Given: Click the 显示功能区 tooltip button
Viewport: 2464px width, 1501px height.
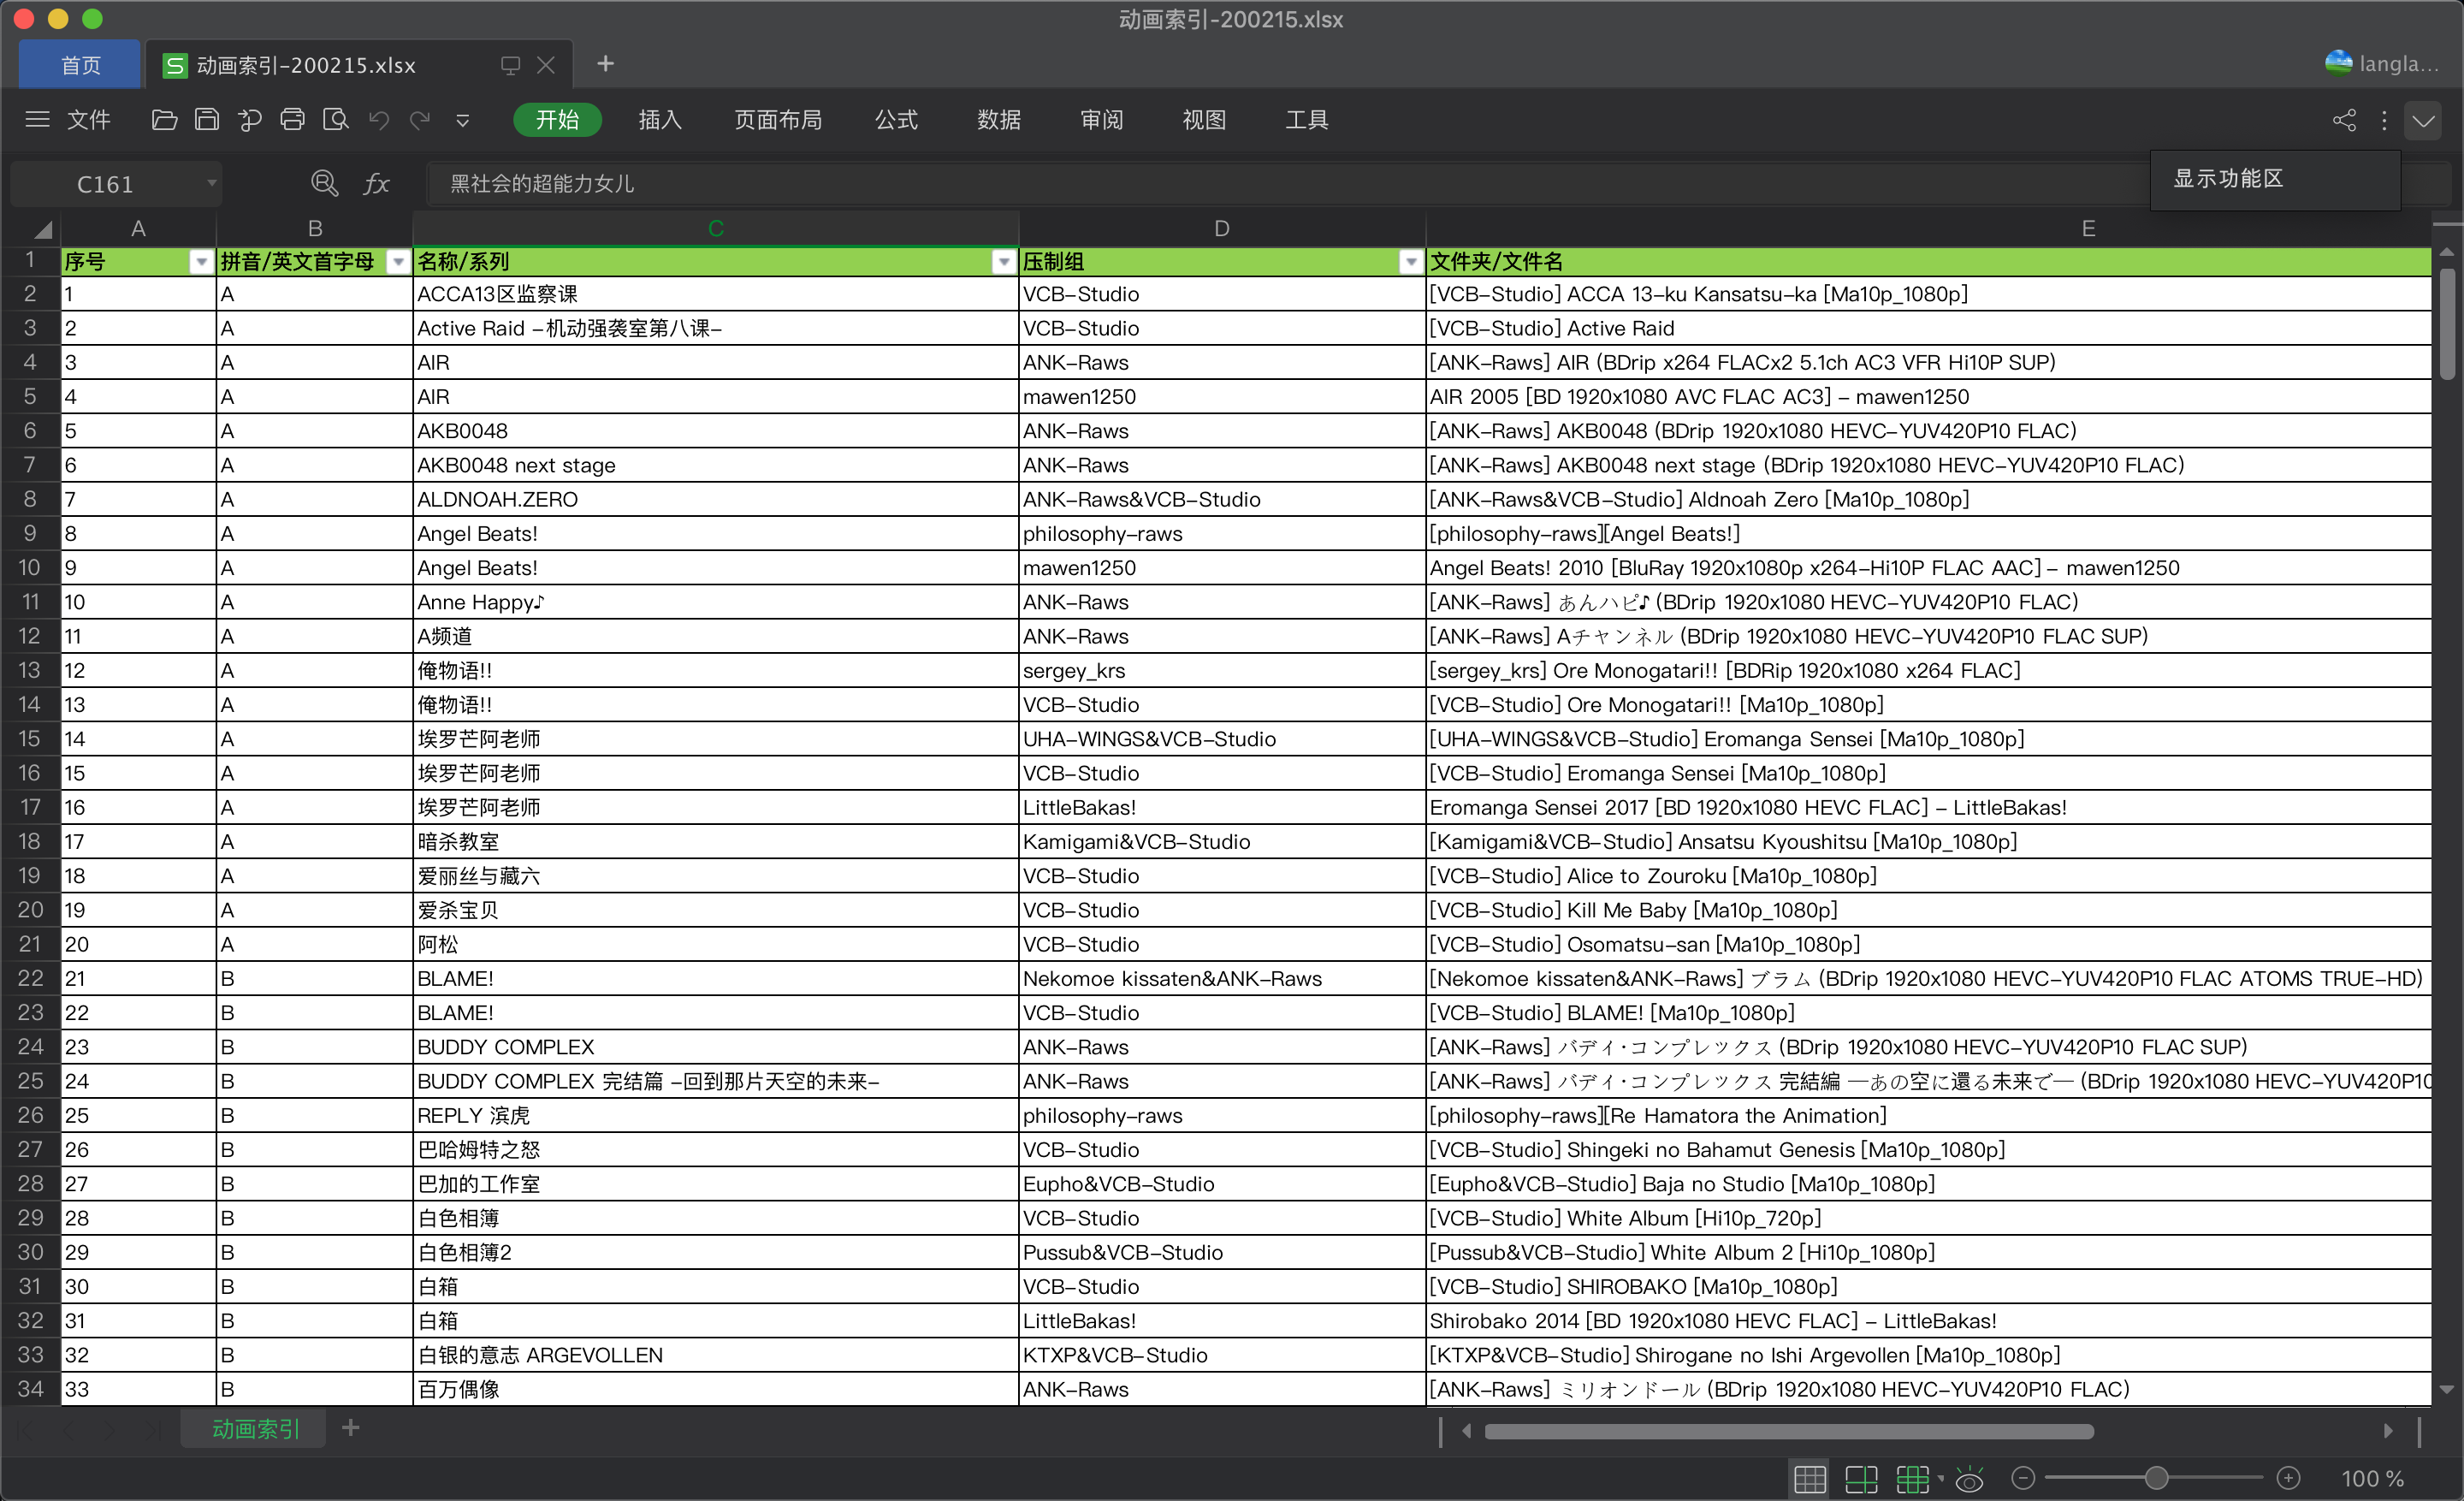Looking at the screenshot, I should click(x=2275, y=180).
